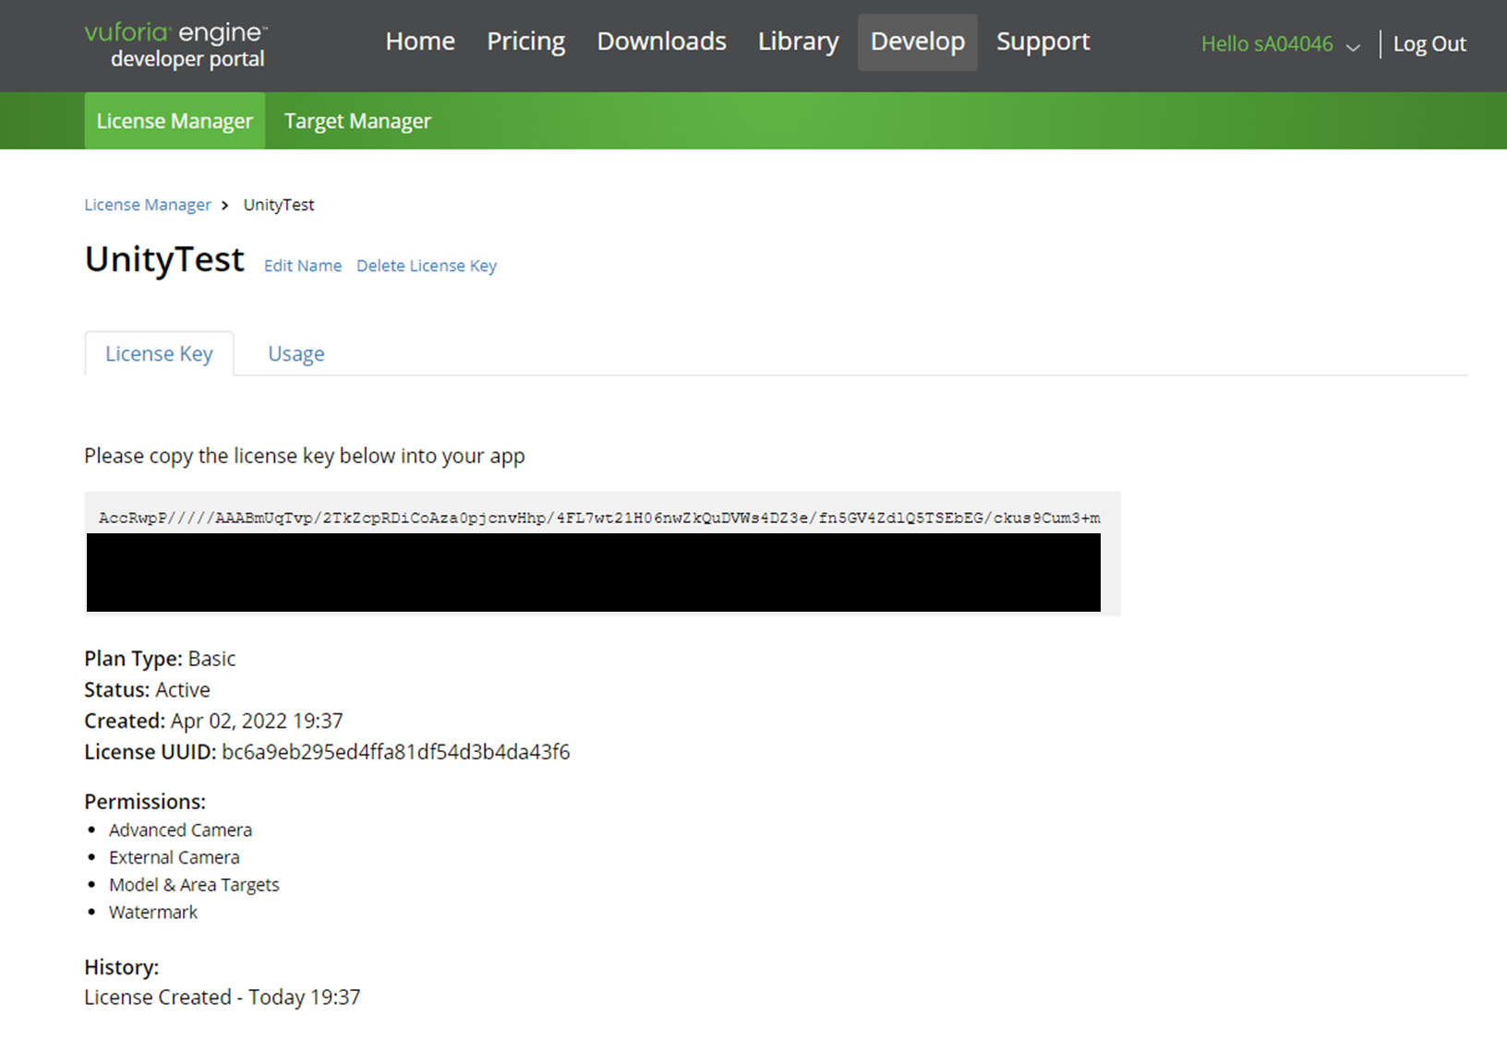The height and width of the screenshot is (1038, 1507).
Task: Switch to the License Manager tab
Action: tap(175, 121)
